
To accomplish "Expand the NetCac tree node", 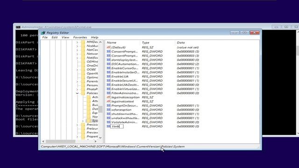I will [x=77, y=50].
